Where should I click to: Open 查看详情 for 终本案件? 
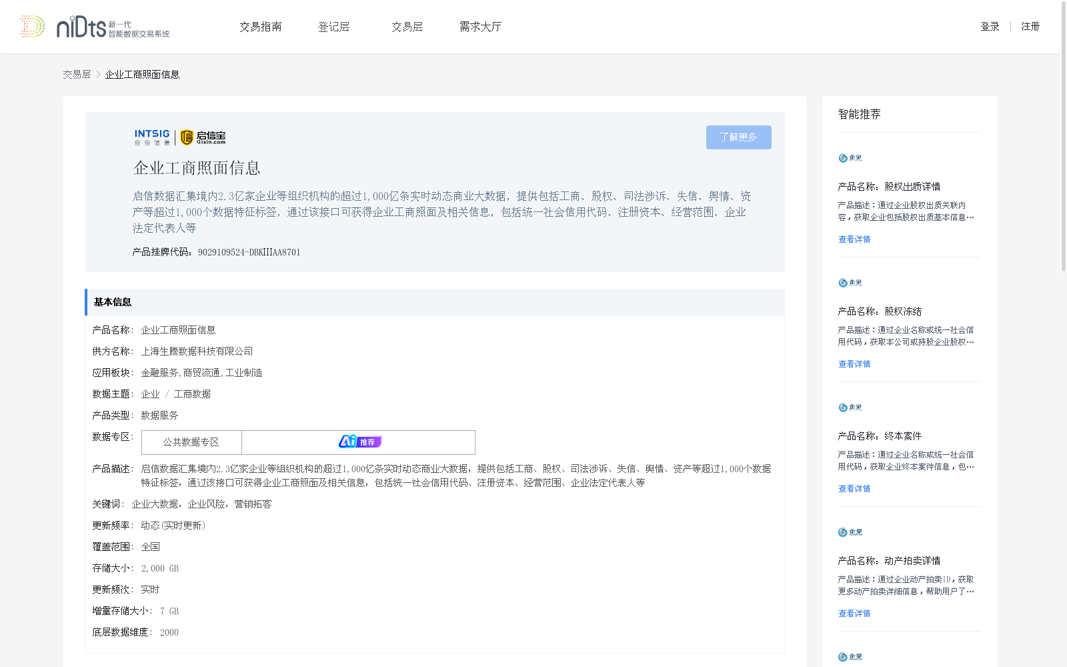pyautogui.click(x=854, y=489)
